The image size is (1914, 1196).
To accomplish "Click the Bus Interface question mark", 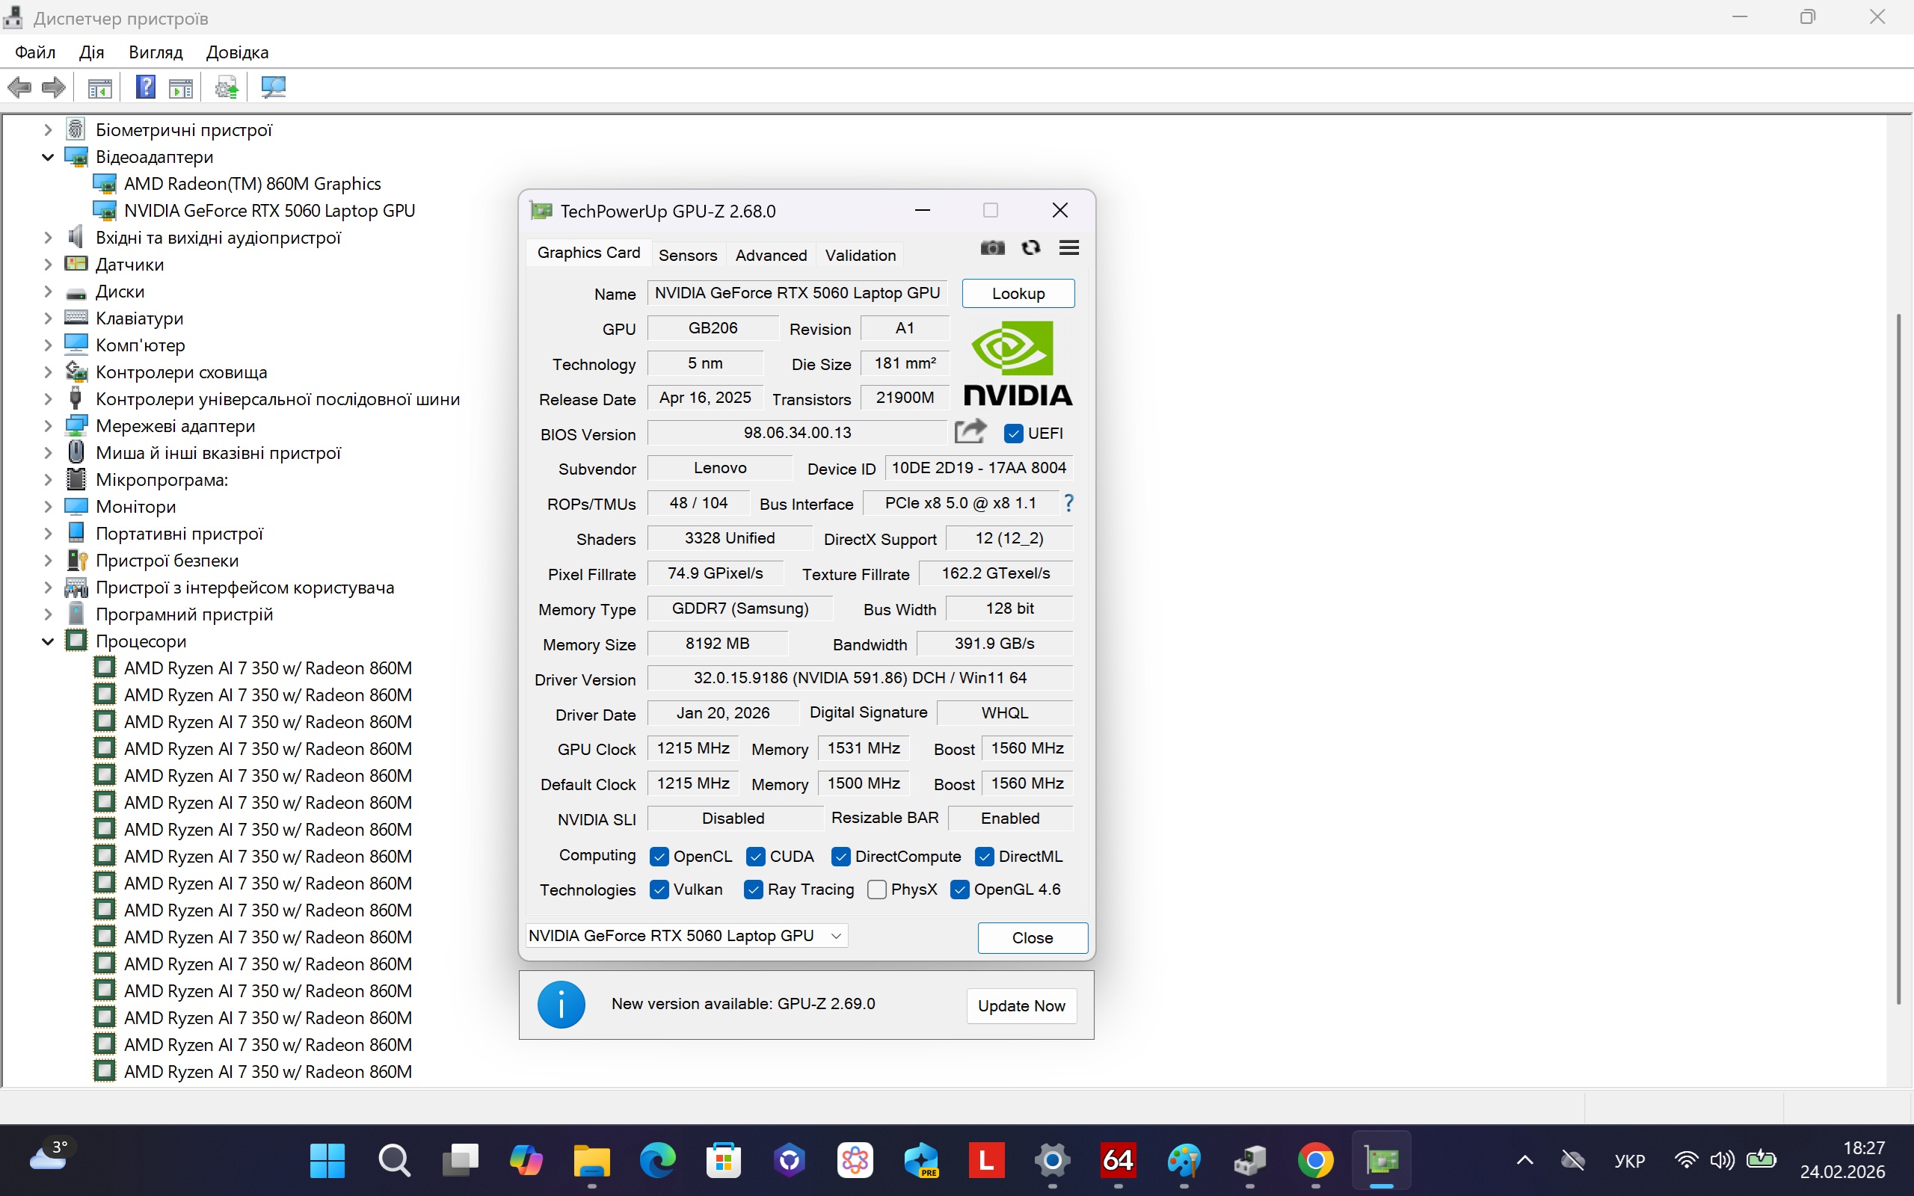I will point(1068,503).
